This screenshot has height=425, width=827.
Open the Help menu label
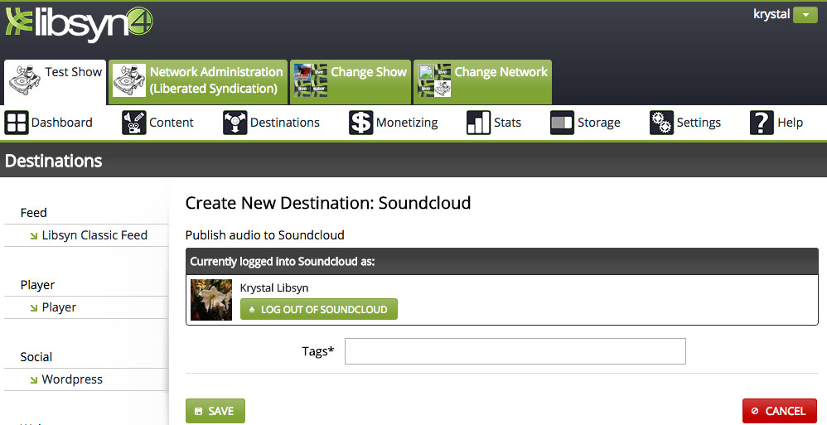790,123
